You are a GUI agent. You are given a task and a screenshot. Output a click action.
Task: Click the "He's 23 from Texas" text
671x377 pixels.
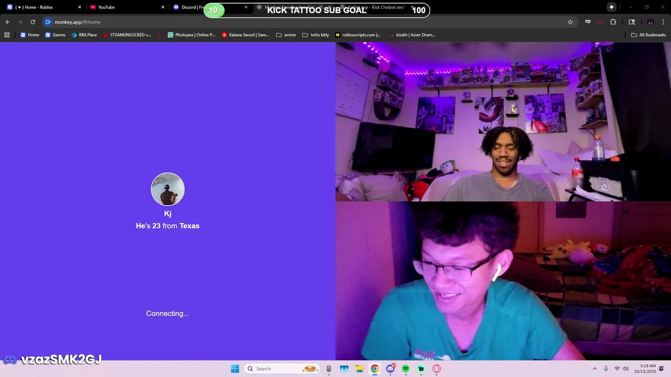(168, 226)
